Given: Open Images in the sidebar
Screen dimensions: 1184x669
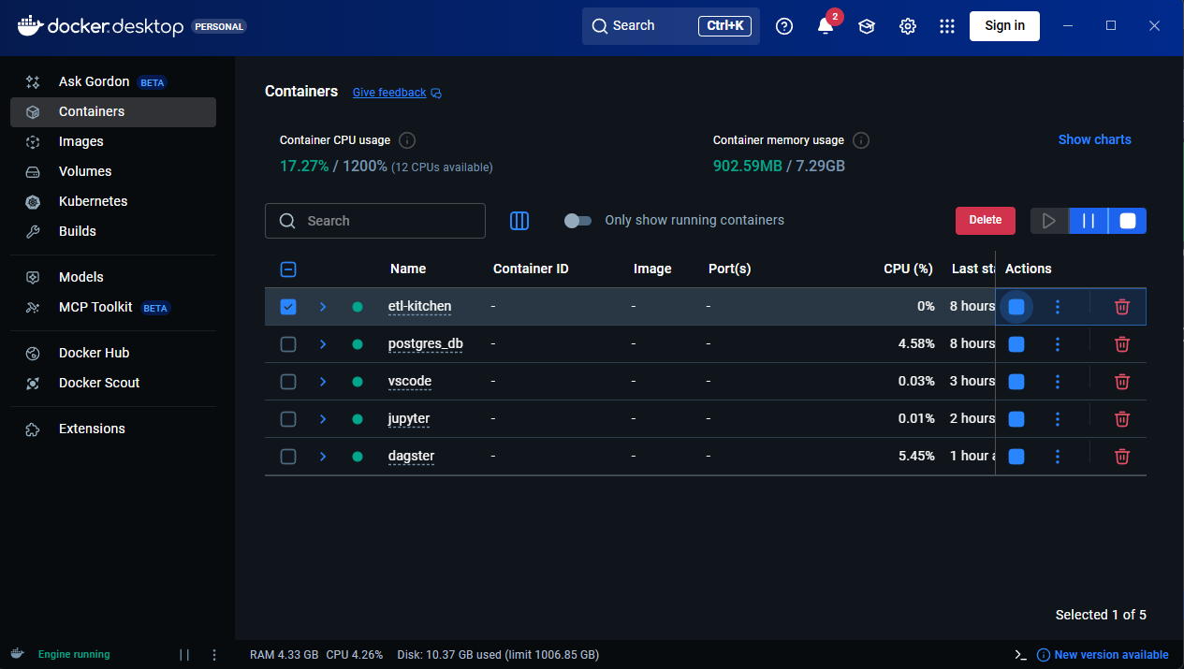Looking at the screenshot, I should coord(81,141).
